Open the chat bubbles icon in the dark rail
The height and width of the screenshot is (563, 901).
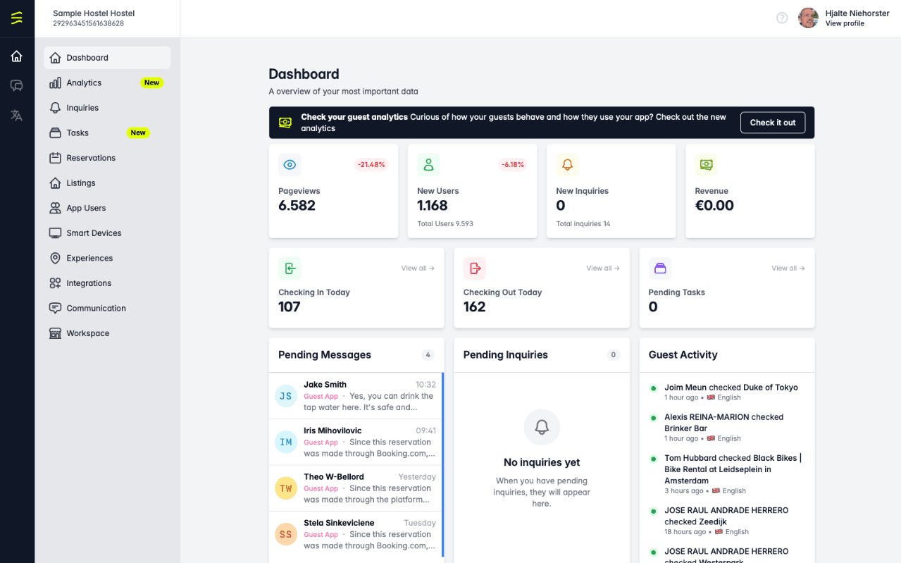(x=17, y=85)
